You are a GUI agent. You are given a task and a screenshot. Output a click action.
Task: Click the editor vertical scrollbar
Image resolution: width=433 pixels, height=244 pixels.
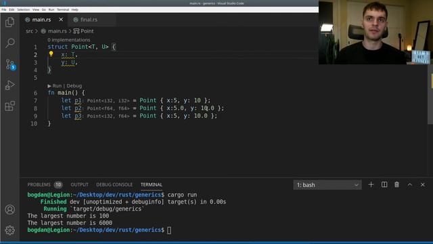[430, 94]
